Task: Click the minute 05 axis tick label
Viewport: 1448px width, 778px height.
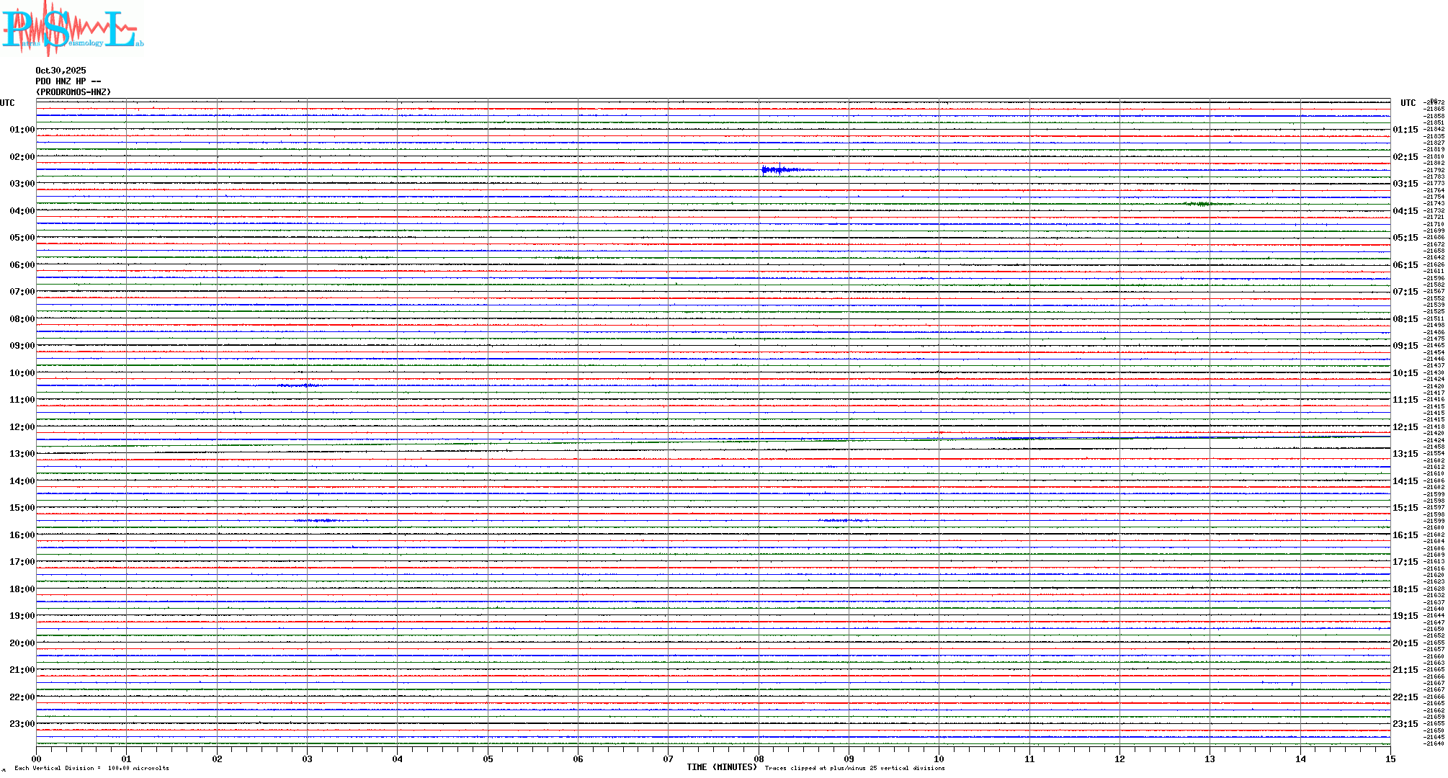Action: [488, 759]
